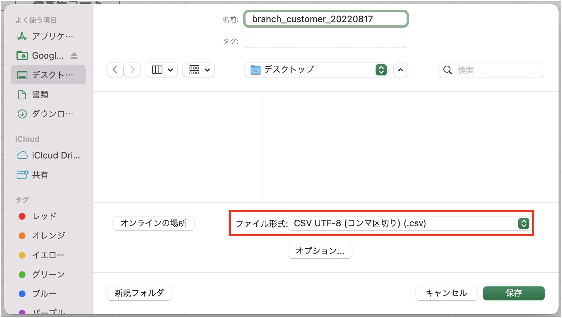Select the orange オレンジ tag
This screenshot has width=562, height=318.
(x=48, y=236)
